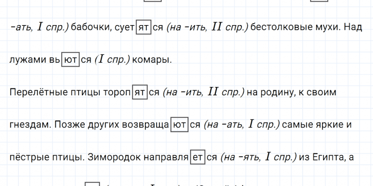Click the word "Зимородок"
This screenshot has height=186, width=373.
[109, 158]
